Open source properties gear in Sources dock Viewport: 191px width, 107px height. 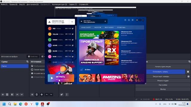click(x=42, y=95)
